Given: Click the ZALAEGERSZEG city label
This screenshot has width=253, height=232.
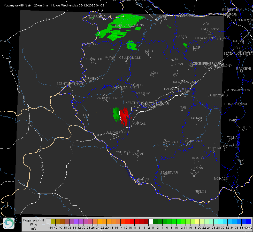Looking at the screenshot, I should pos(110,98).
